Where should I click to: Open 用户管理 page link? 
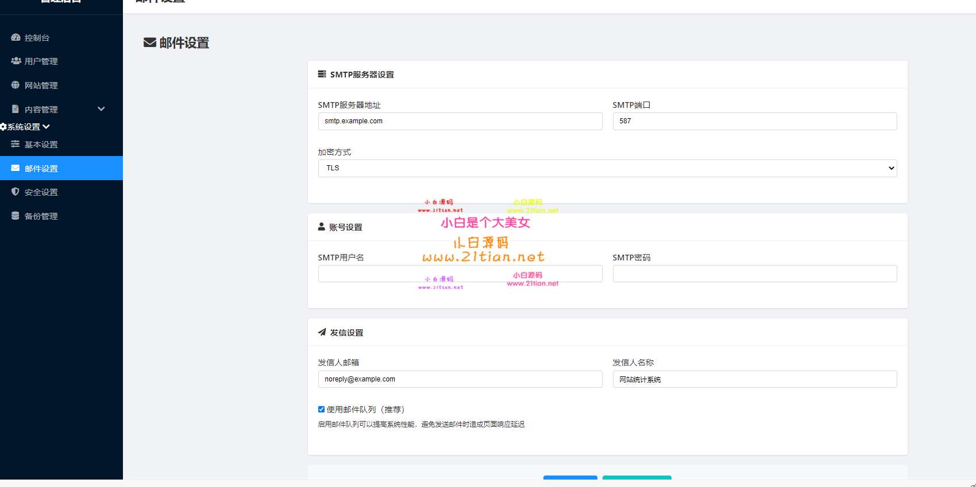(41, 61)
